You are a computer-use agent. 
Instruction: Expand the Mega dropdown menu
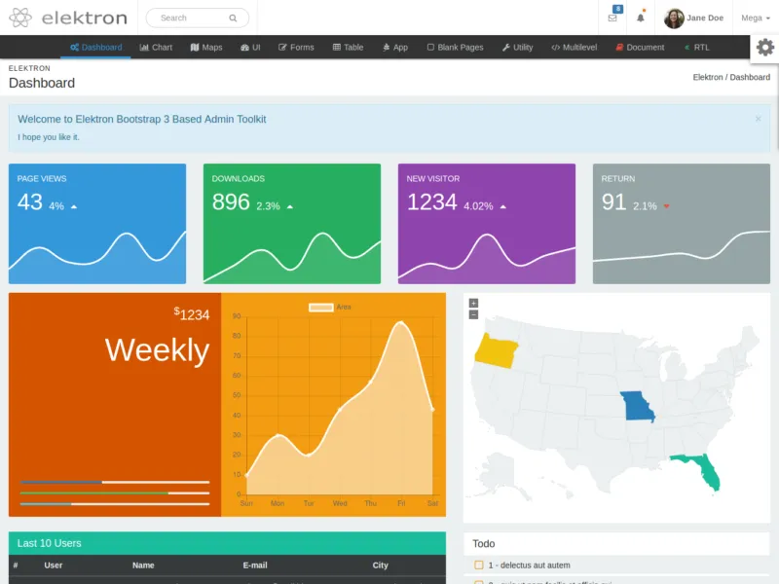click(755, 18)
